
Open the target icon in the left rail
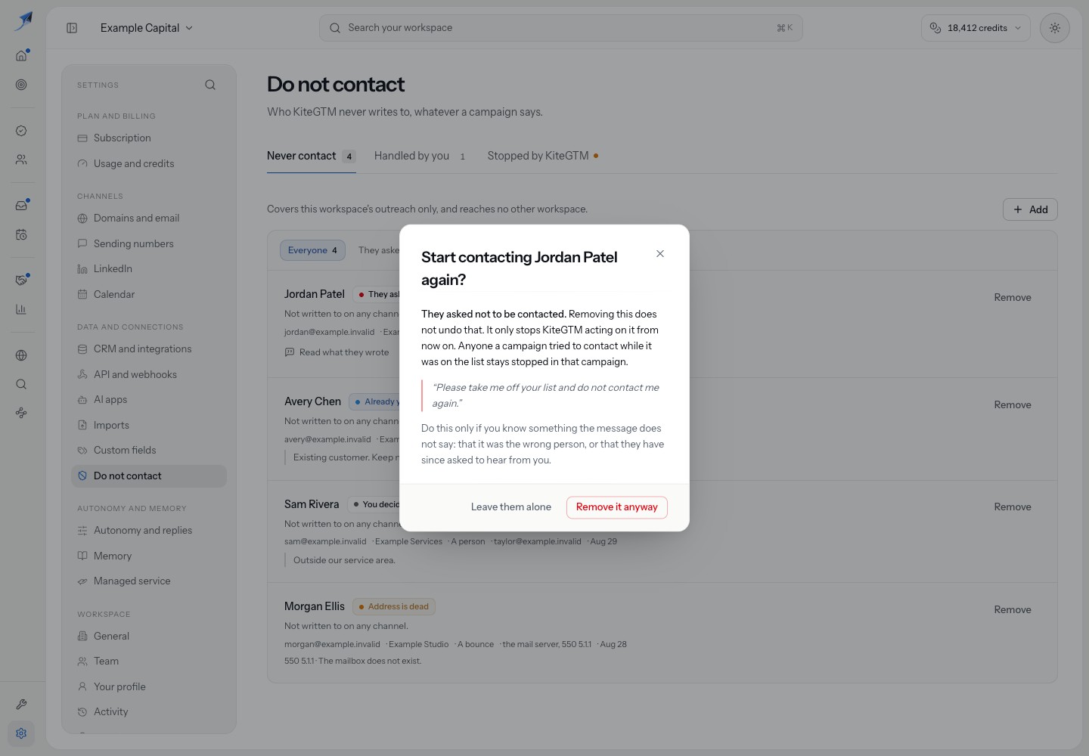click(x=21, y=85)
